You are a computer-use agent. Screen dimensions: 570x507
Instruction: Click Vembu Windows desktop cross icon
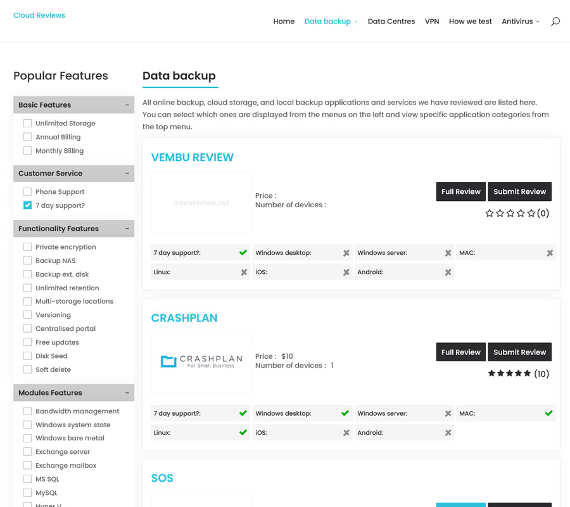pyautogui.click(x=346, y=253)
